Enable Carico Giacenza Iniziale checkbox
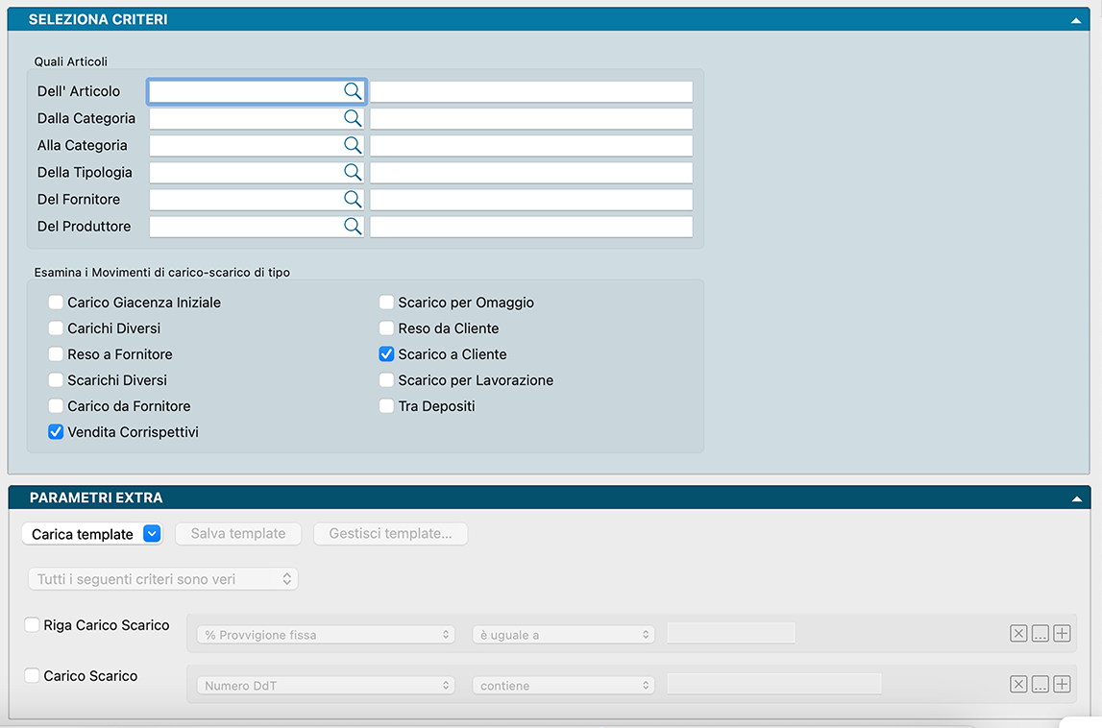Image resolution: width=1102 pixels, height=728 pixels. coord(56,303)
